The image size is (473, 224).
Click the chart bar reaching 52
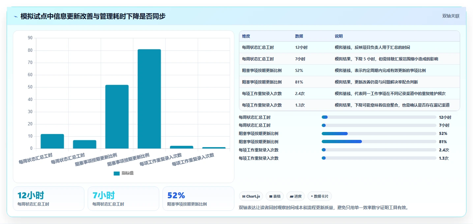click(x=117, y=116)
